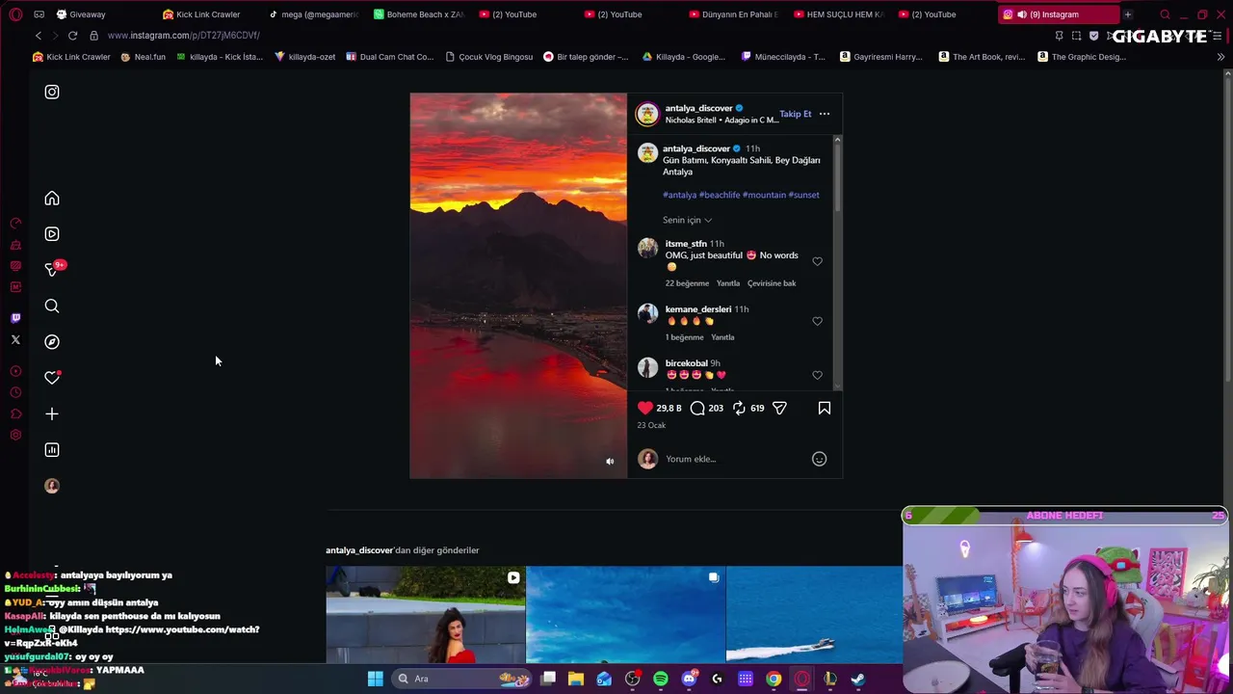
Task: Open Opera main menu logo
Action: pos(15,14)
